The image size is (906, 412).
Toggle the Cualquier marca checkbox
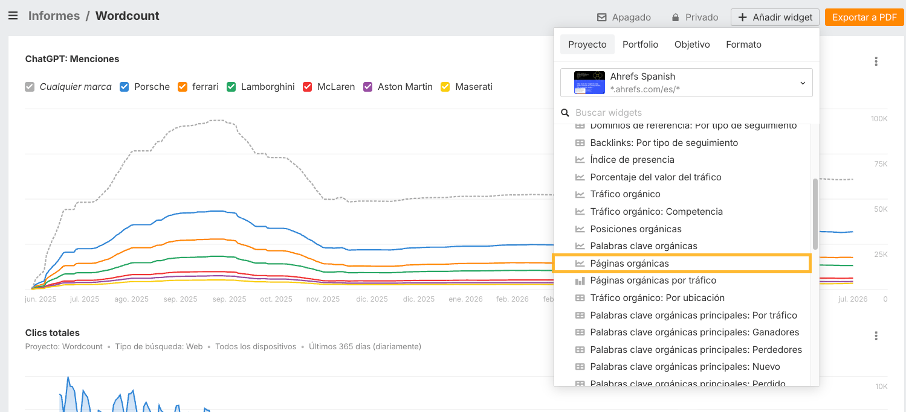pyautogui.click(x=30, y=87)
